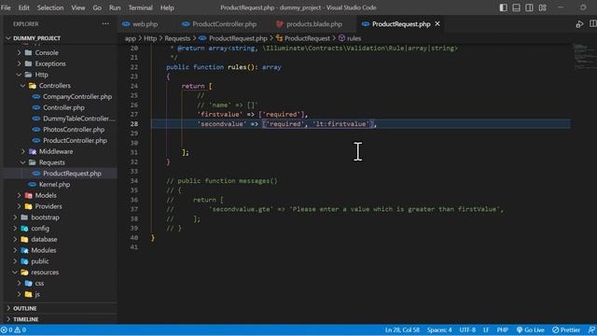
Task: Open errors and warnings status item
Action: coord(14,329)
